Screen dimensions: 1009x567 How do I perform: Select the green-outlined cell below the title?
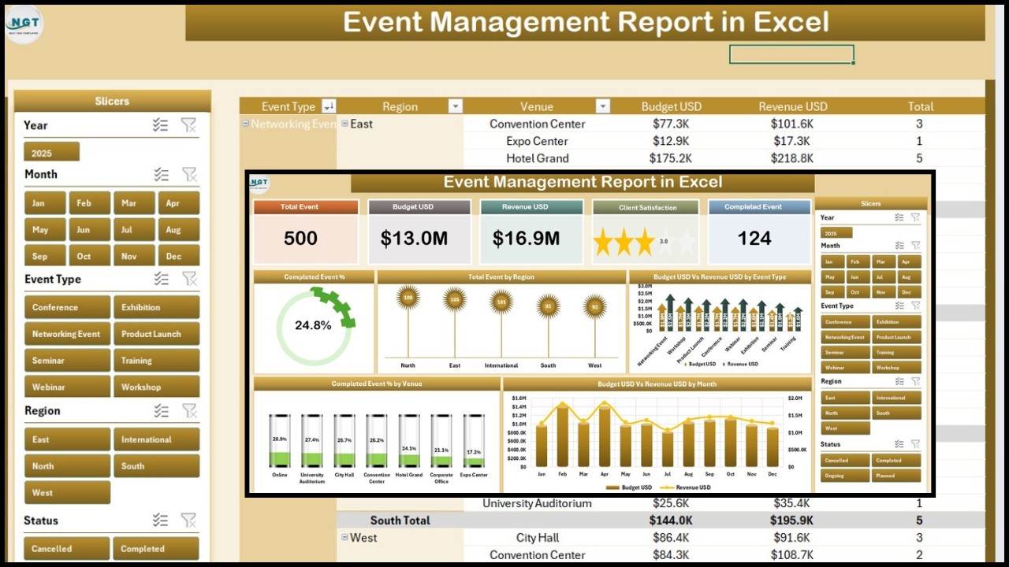tap(791, 54)
